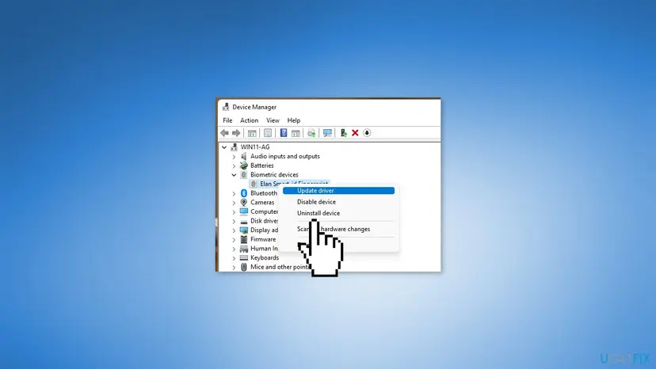Click the red X Uninstall toolbar icon
Screen dimensions: 656x369
(355, 133)
